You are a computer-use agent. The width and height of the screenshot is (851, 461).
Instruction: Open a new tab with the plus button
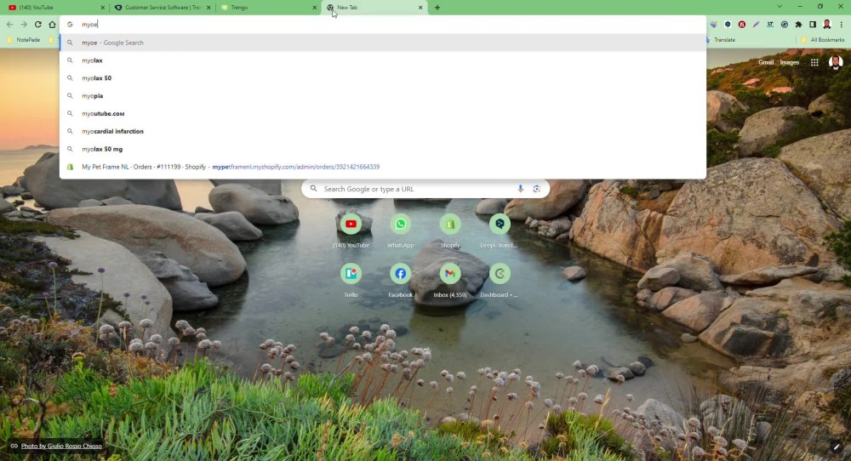(x=437, y=8)
